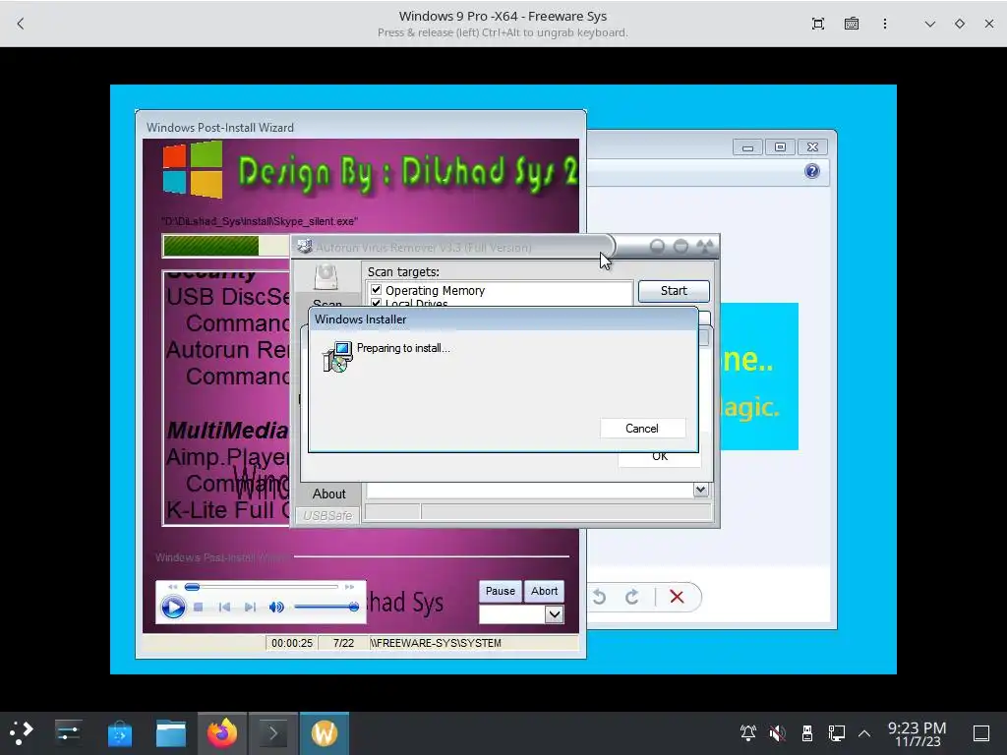Open the VM viewer three-dot menu
Viewport: 1007px width, 755px height.
click(x=885, y=24)
